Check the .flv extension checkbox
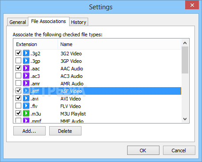 [x=18, y=105]
